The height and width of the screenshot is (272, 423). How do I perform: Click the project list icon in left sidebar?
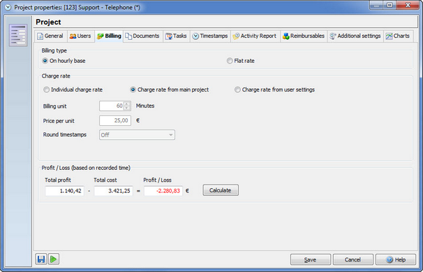tap(18, 35)
